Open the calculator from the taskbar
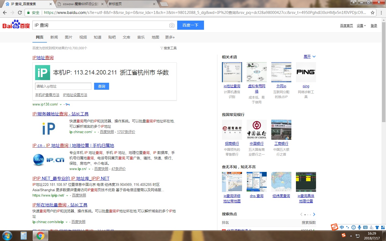This screenshot has width=386, height=241. (24, 236)
